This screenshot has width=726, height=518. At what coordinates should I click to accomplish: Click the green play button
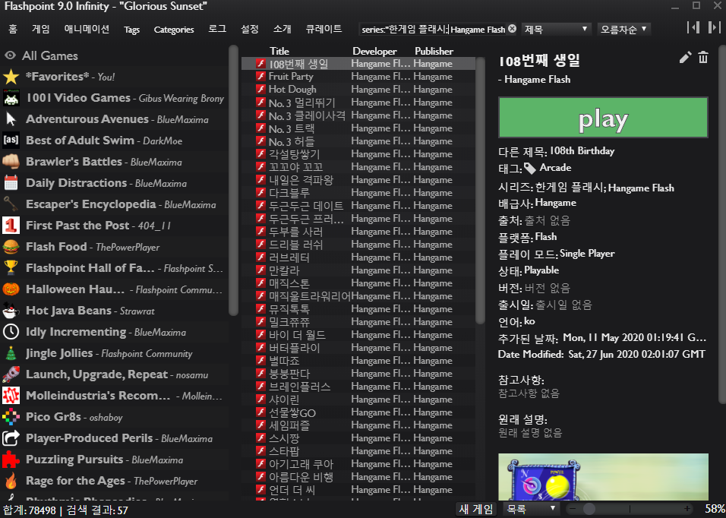click(603, 118)
